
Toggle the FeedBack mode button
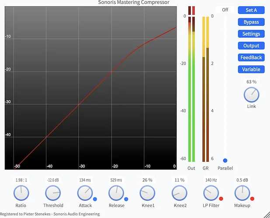click(251, 58)
